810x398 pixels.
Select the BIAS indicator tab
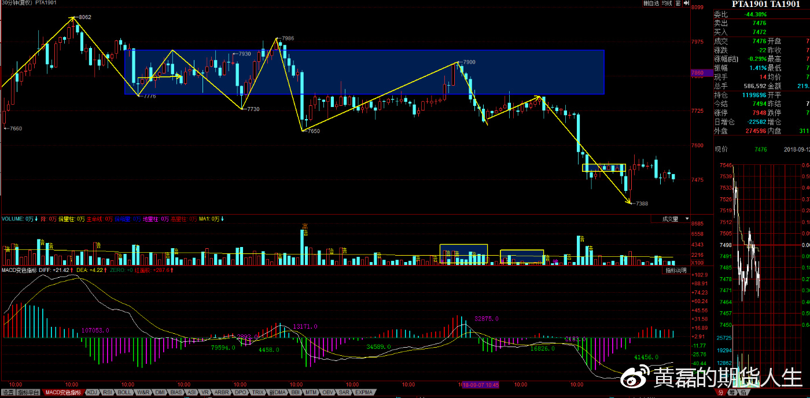coord(176,393)
